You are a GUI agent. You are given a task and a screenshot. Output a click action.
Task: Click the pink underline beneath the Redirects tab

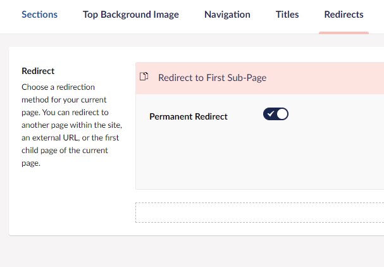point(344,32)
